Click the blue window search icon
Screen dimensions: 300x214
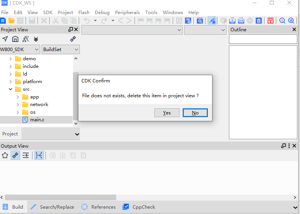(x=200, y=21)
